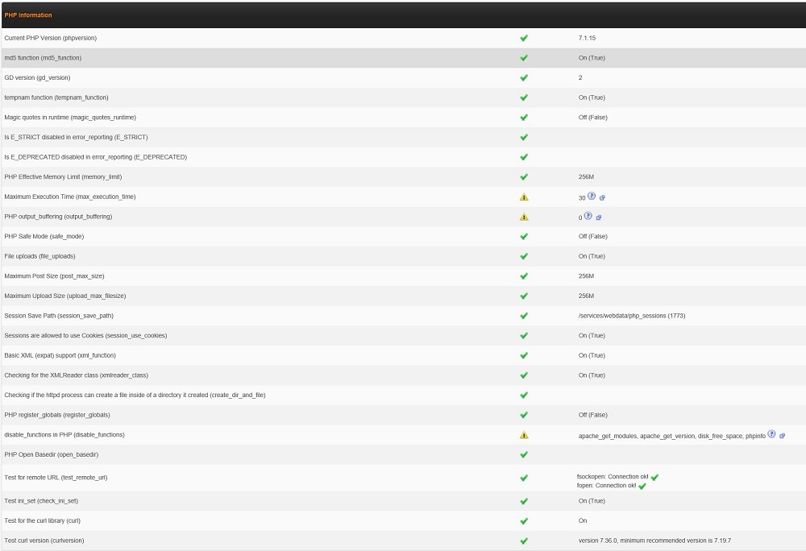This screenshot has width=806, height=551.
Task: Click the disabled functions list text
Action: (x=671, y=435)
